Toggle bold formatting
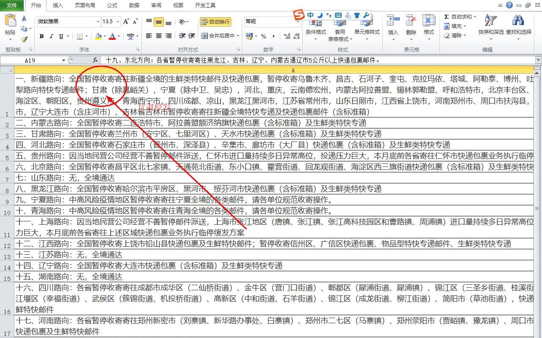Viewport: 542px width, 338px height. point(41,36)
